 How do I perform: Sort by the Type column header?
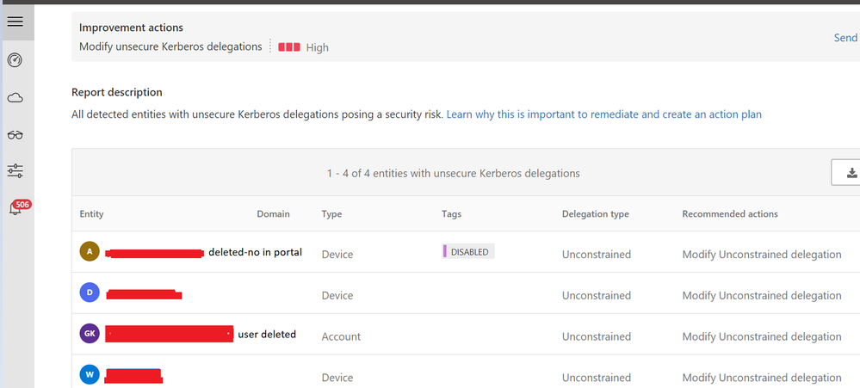331,214
